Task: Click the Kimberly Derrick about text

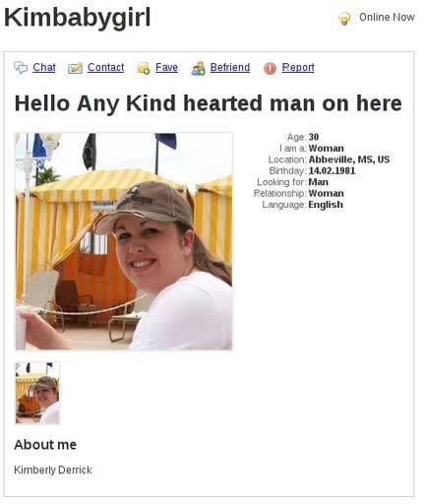Action: coord(53,470)
